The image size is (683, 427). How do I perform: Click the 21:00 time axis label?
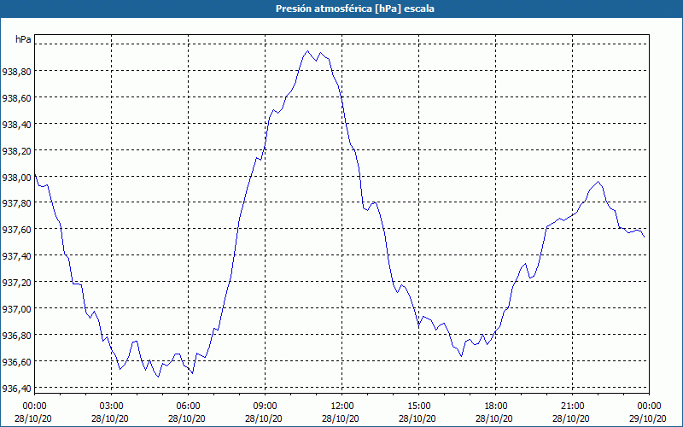coord(572,407)
